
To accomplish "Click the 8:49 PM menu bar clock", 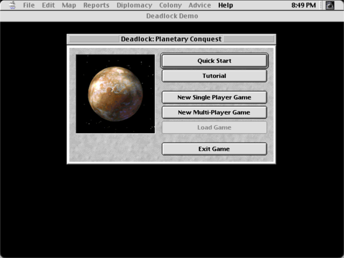I will pos(303,5).
